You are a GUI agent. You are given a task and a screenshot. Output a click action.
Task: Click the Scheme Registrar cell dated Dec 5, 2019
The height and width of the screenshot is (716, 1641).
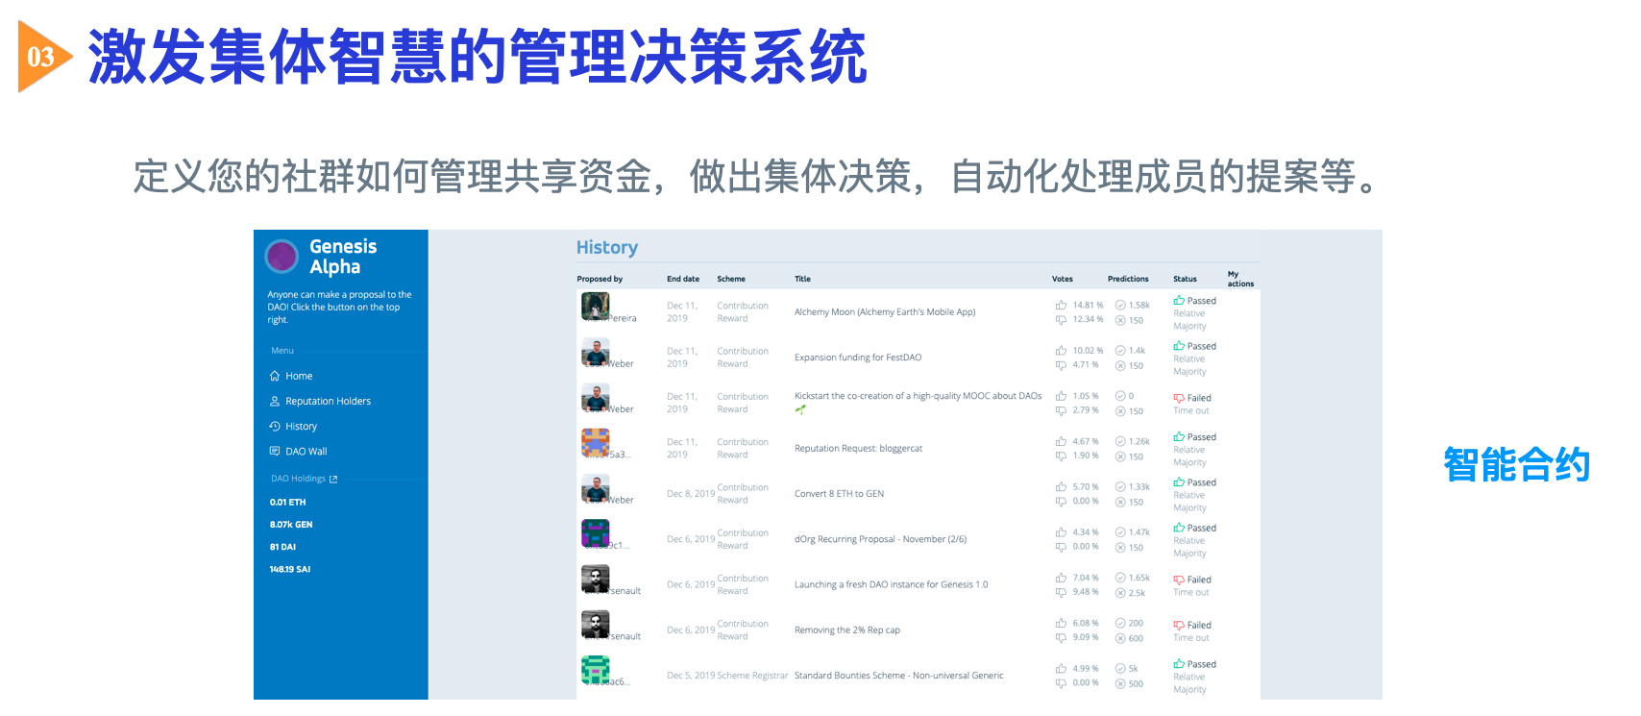pyautogui.click(x=752, y=676)
